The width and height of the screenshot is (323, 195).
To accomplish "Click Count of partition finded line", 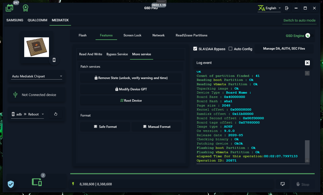I will pos(228,76).
